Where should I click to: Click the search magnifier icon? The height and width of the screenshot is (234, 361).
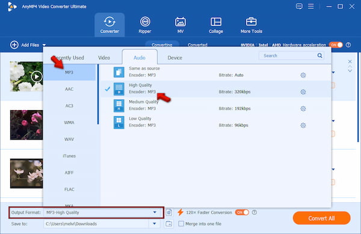(319, 55)
